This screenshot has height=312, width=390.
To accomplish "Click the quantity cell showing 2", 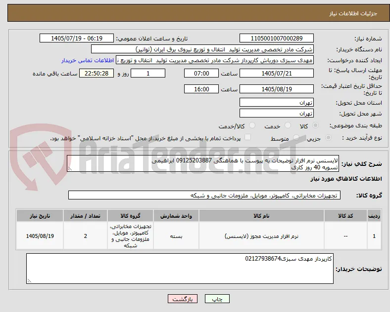I will pos(85,236).
